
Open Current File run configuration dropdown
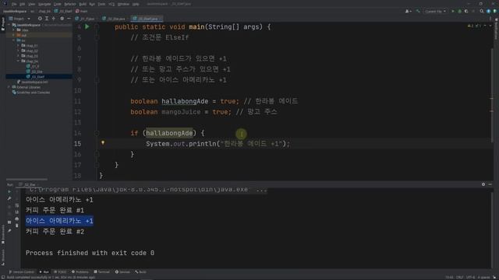(x=435, y=11)
